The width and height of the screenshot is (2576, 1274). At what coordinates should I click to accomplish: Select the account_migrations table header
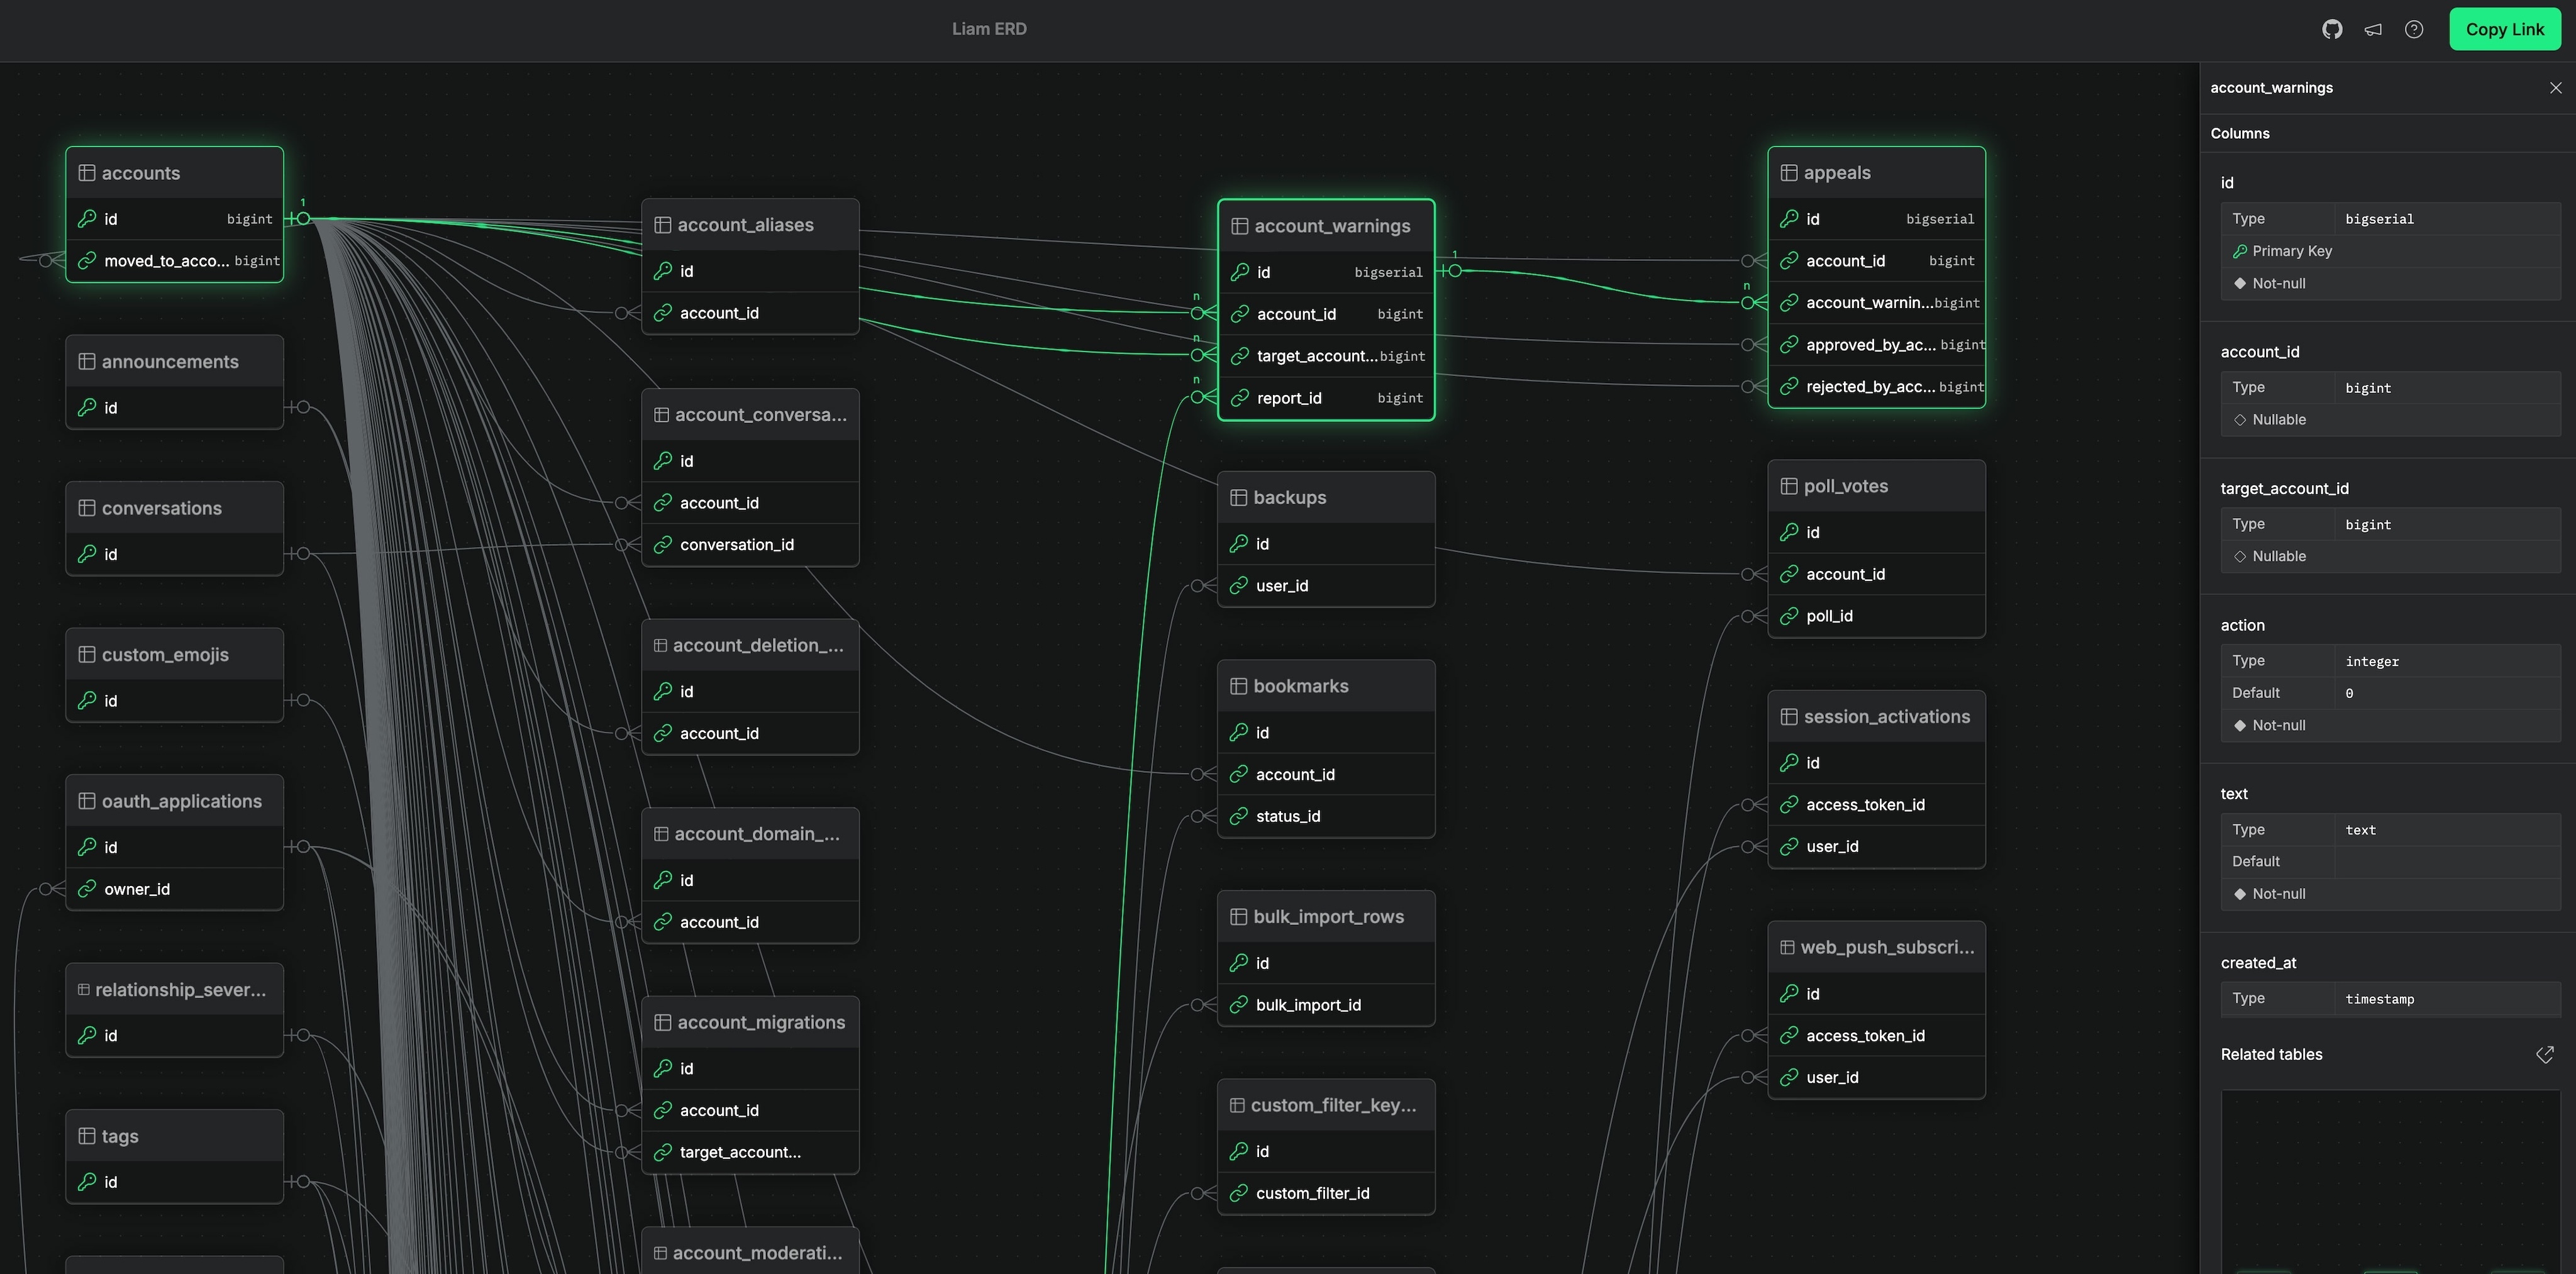(750, 1022)
